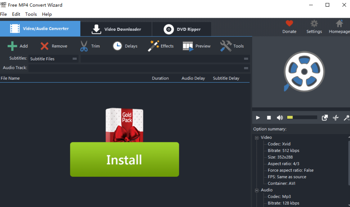Click the Subtitle Delay column header
350x207 pixels.
(x=226, y=78)
